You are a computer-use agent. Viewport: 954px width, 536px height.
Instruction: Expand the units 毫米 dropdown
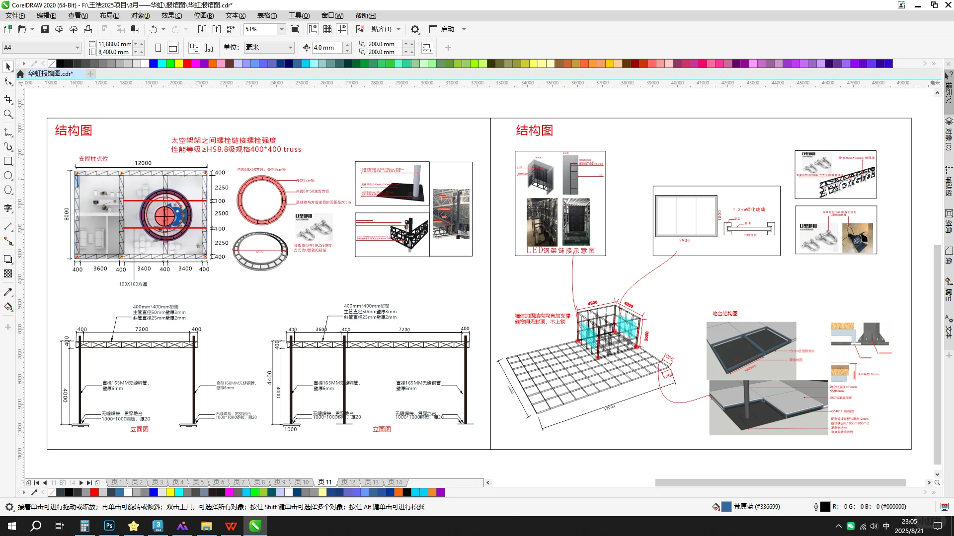pyautogui.click(x=291, y=48)
